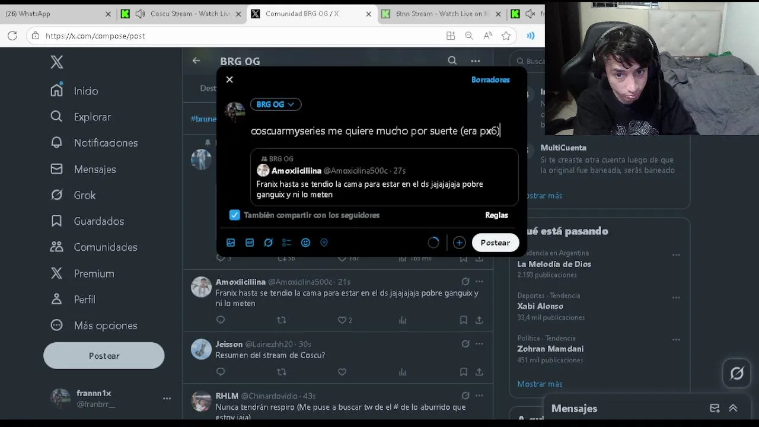Toggle También compartir con los seguidores checkbox
Image resolution: width=759 pixels, height=427 pixels.
point(235,215)
